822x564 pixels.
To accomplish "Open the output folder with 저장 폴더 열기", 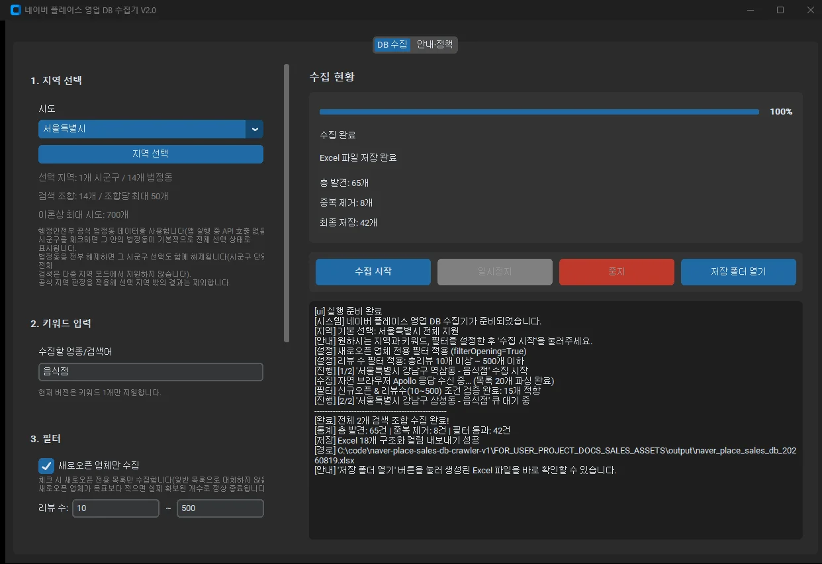I will (739, 271).
